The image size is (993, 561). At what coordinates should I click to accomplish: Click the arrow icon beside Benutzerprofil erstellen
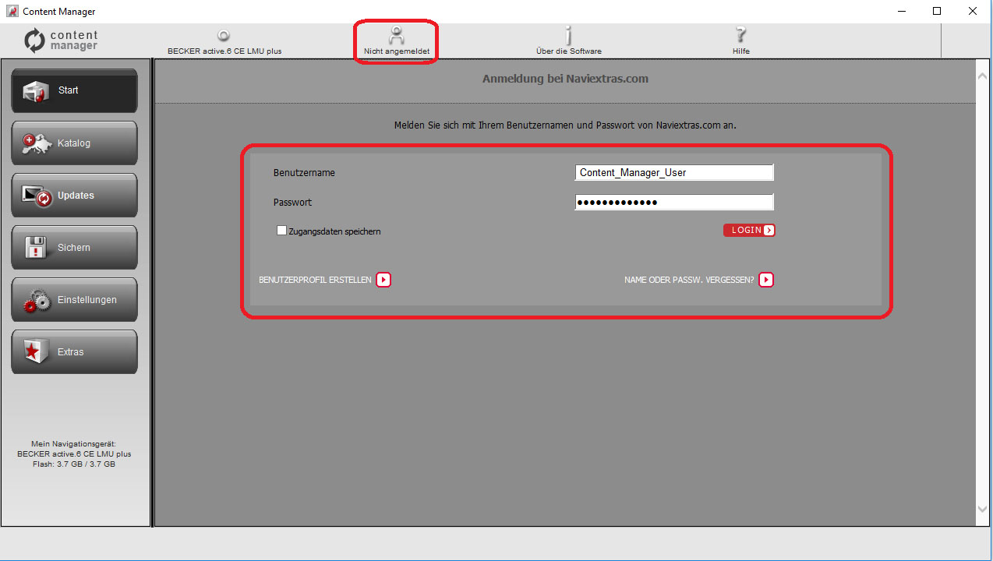pyautogui.click(x=383, y=280)
